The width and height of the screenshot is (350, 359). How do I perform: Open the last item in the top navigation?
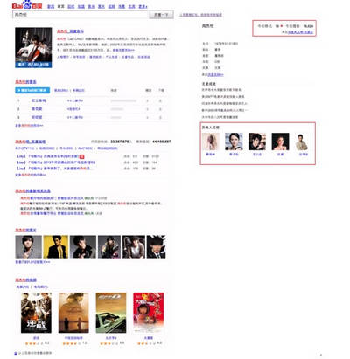(143, 6)
